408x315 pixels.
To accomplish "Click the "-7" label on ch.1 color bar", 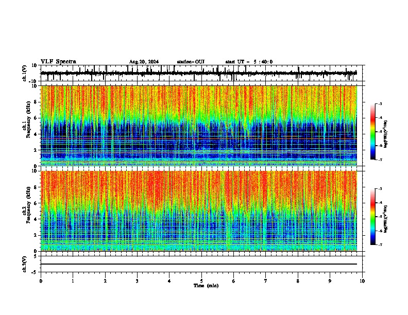I will (x=380, y=160).
